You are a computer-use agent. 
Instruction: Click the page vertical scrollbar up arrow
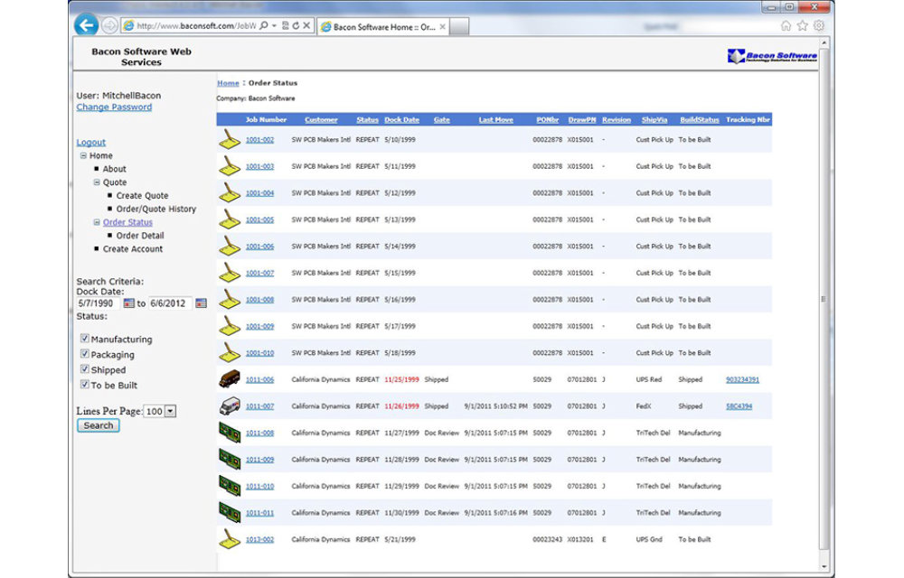824,43
